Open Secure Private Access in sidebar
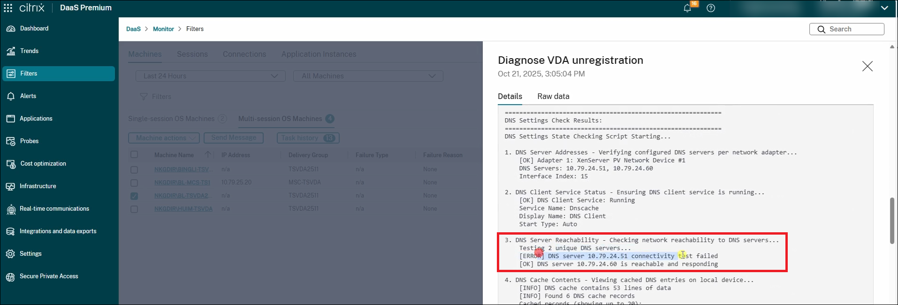This screenshot has height=305, width=898. click(x=59, y=276)
